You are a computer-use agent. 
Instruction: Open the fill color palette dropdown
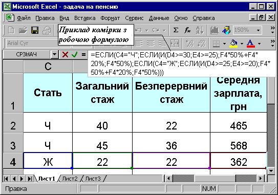pyautogui.click(x=242, y=44)
